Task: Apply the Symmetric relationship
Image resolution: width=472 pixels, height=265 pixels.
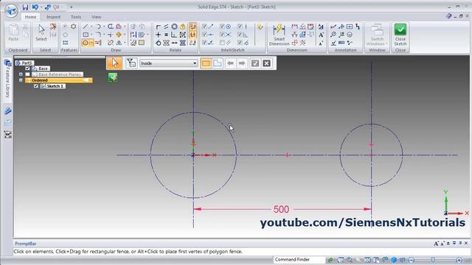Action: (166, 43)
